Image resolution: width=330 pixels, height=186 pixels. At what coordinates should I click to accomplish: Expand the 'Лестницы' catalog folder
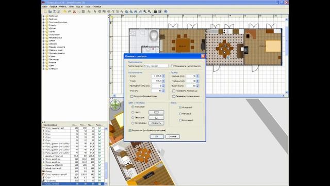coord(43,59)
